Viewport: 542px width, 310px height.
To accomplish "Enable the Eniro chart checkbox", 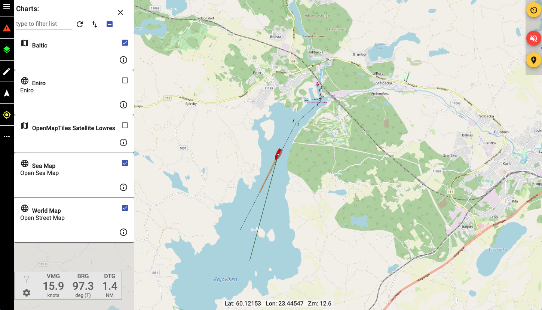I will point(125,80).
